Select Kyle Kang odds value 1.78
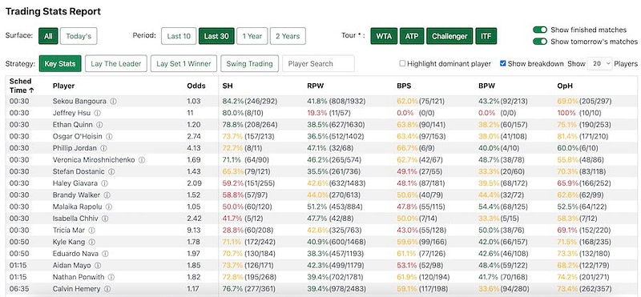The image size is (641, 297). click(193, 243)
